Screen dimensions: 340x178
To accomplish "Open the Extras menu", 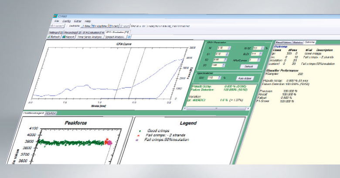I will (78, 21).
